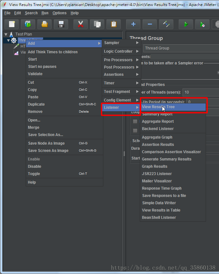
Task: Expand the Test Fragment submenu
Action: pos(121,92)
